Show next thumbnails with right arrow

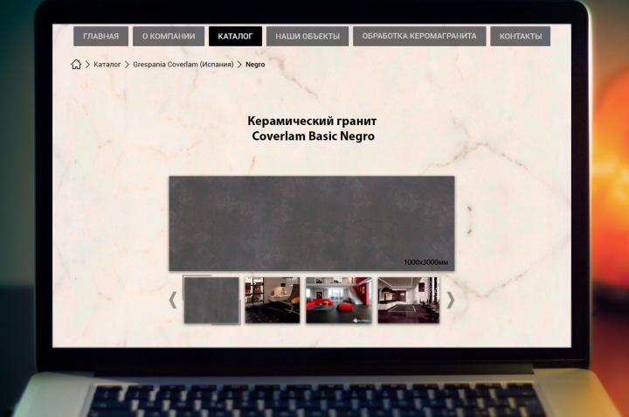click(451, 300)
